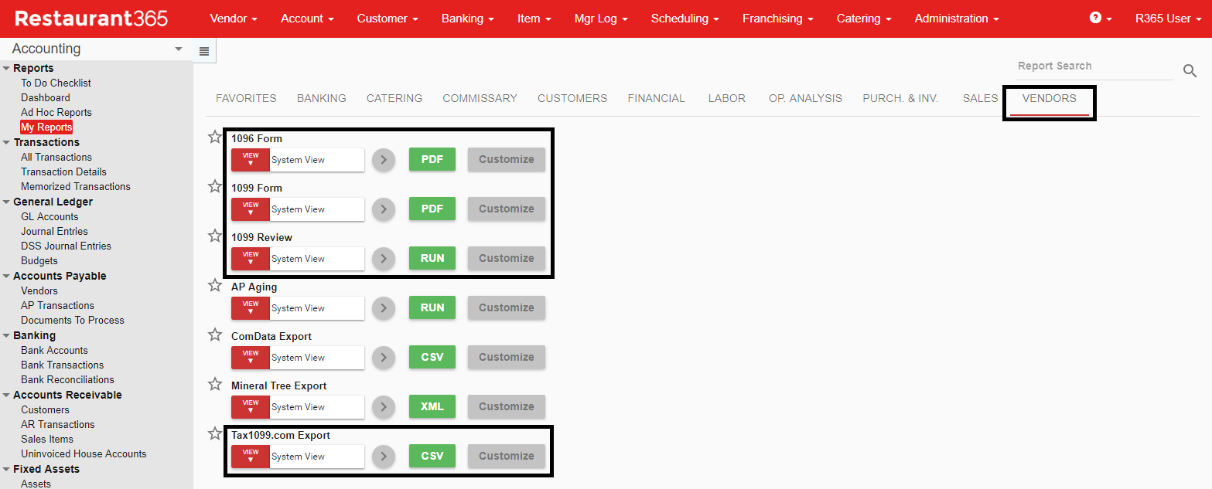The width and height of the screenshot is (1212, 489).
Task: Open the View dropdown for 1096 Form
Action: click(x=251, y=160)
